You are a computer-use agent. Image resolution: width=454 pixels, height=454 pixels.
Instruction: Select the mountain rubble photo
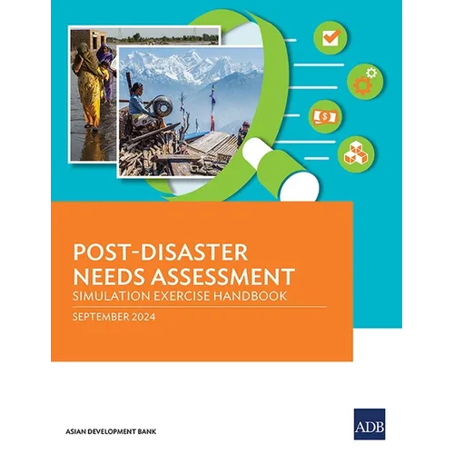tap(191, 112)
